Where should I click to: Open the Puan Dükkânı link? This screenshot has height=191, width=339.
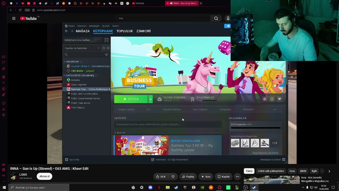tap(200, 109)
